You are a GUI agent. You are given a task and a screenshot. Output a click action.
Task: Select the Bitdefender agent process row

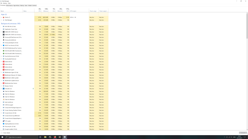click(54, 69)
